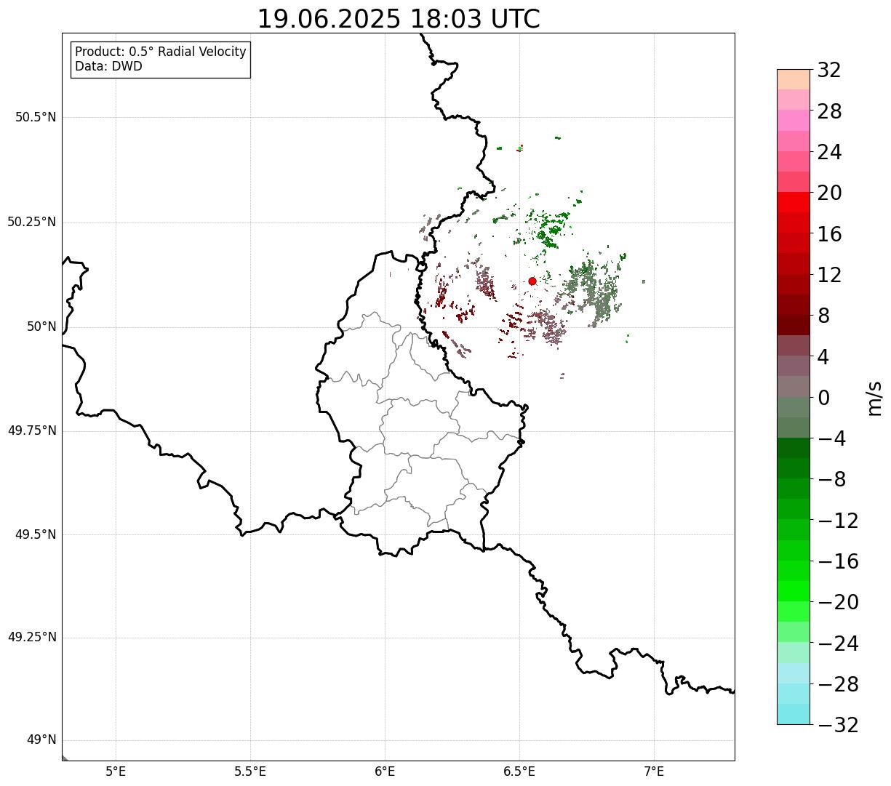891x786 pixels.
Task: Click the 50°N latitude label
Action: click(41, 326)
